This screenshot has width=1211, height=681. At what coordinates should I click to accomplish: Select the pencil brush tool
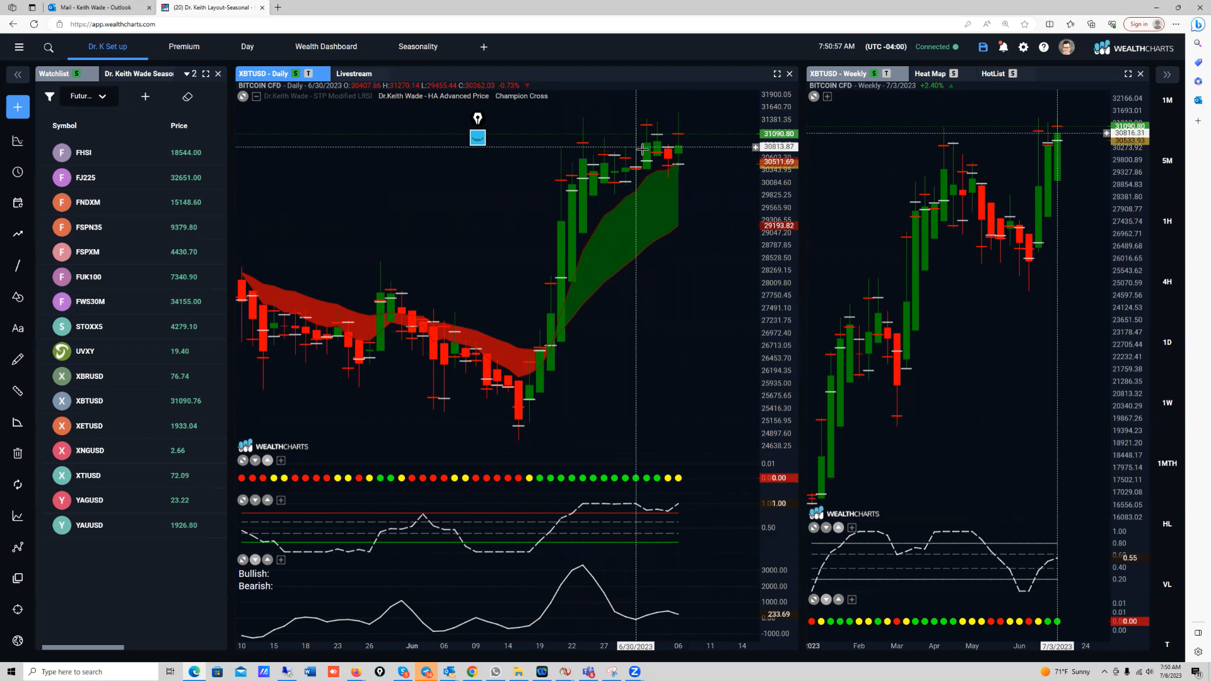click(18, 359)
